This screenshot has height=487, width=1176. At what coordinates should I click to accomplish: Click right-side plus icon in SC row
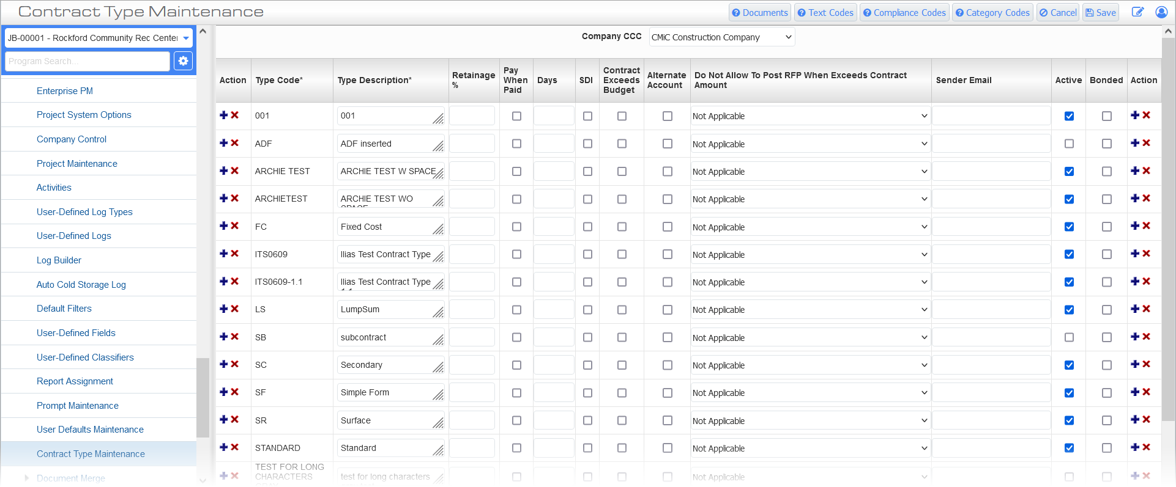coord(1135,364)
